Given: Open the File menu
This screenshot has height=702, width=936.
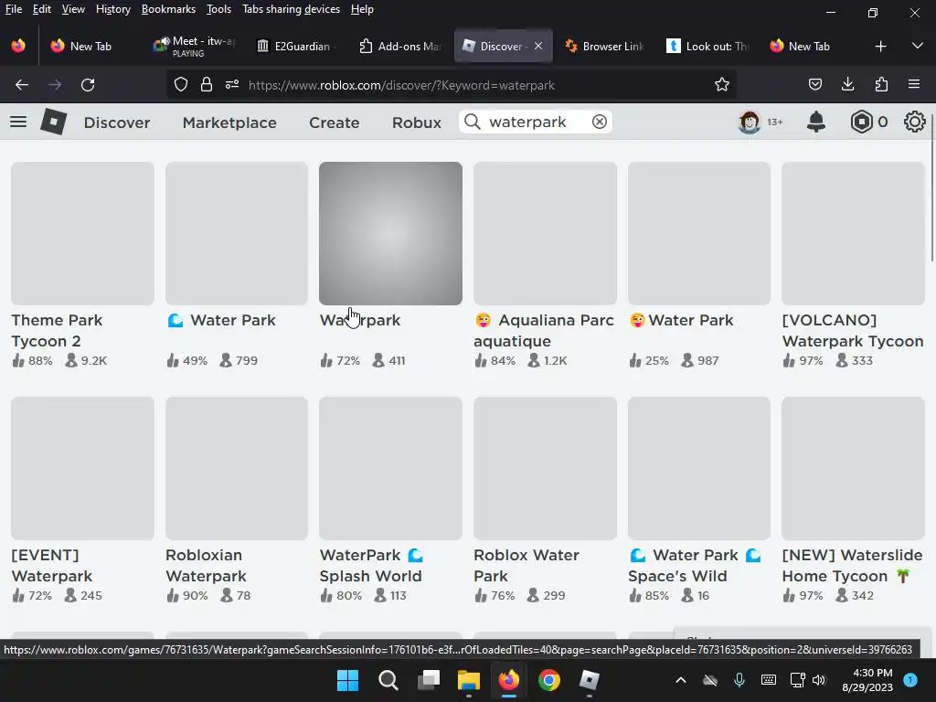Looking at the screenshot, I should pyautogui.click(x=13, y=9).
